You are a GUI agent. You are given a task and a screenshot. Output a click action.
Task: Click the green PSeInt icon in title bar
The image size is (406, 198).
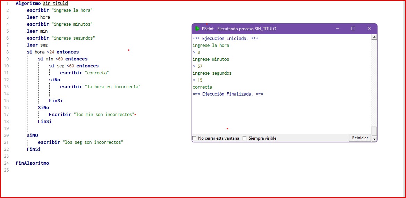(197, 29)
